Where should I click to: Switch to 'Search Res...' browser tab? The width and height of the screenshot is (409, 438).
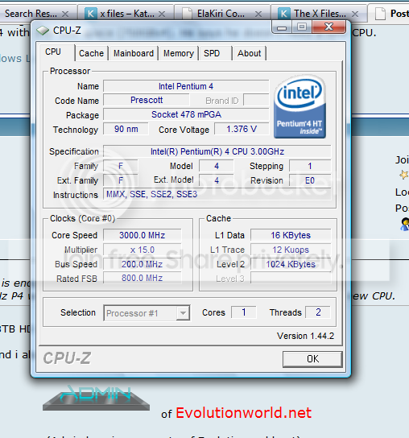31,14
